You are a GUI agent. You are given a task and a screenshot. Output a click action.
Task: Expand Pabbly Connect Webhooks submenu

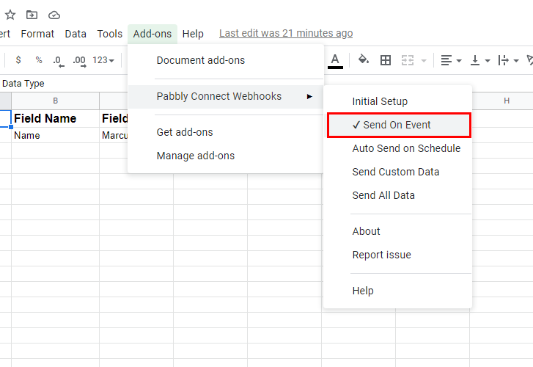[225, 96]
